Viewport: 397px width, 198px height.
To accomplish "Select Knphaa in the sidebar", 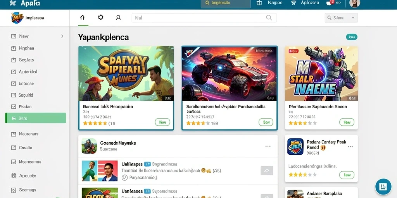I will pos(26,48).
